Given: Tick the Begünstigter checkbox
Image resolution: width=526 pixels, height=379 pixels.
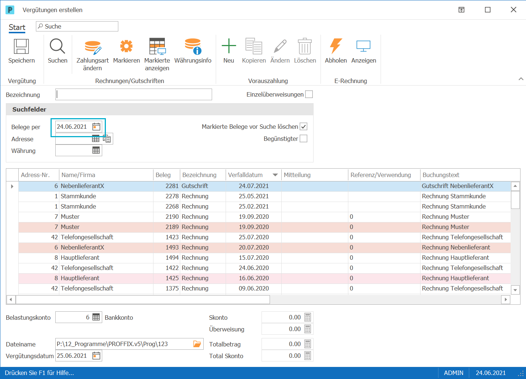Looking at the screenshot, I should pyautogui.click(x=303, y=139).
